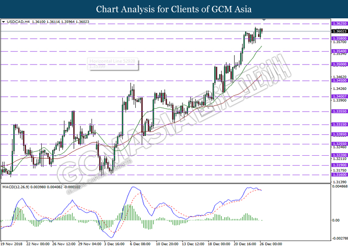Click the Horizontal Line 52928 tooltip
Viewport: 348px width, 248px height.
[x=113, y=64]
